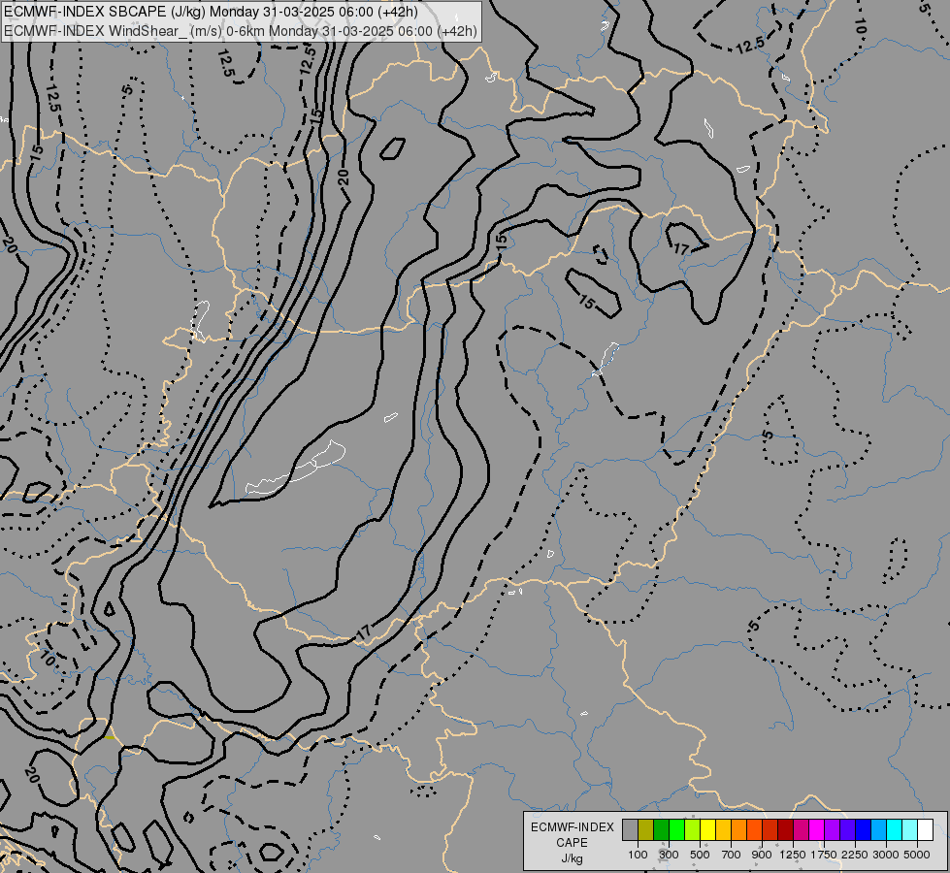Click the legend value 100
This screenshot has width=950, height=873.
click(x=638, y=855)
